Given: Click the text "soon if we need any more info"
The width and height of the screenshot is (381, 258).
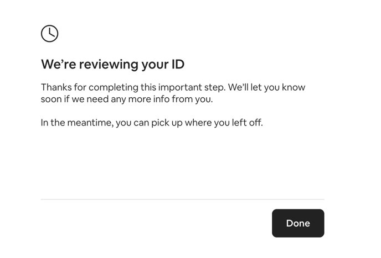Looking at the screenshot, I should point(105,99).
